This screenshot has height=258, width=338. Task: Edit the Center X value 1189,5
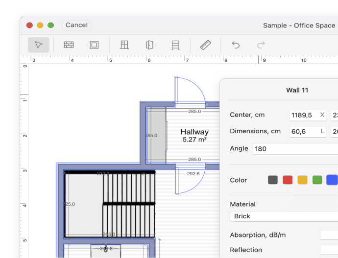click(304, 115)
